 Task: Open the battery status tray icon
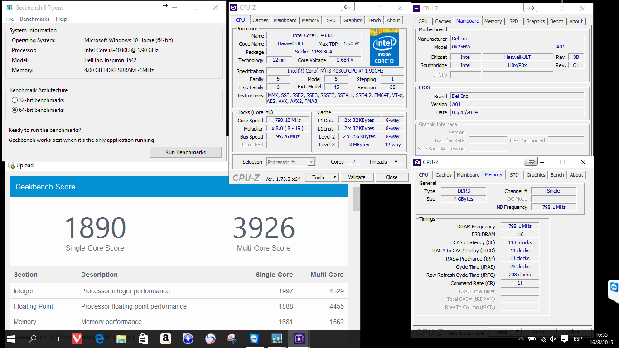532,339
